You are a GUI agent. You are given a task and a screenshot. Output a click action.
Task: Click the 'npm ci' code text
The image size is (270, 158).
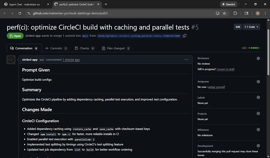pos(66,134)
